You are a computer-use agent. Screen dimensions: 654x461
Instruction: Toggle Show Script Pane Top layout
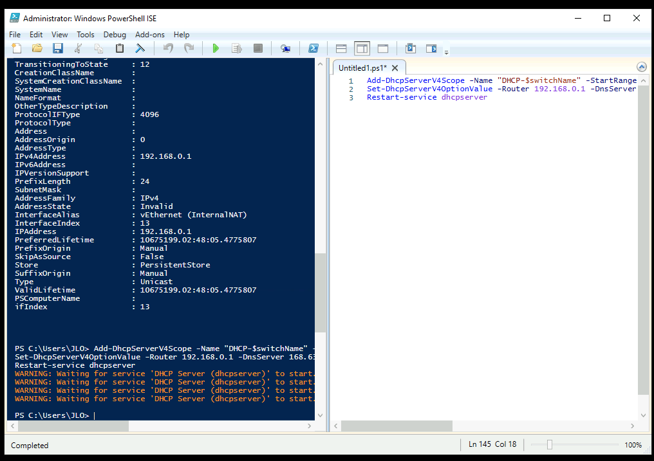pos(341,48)
